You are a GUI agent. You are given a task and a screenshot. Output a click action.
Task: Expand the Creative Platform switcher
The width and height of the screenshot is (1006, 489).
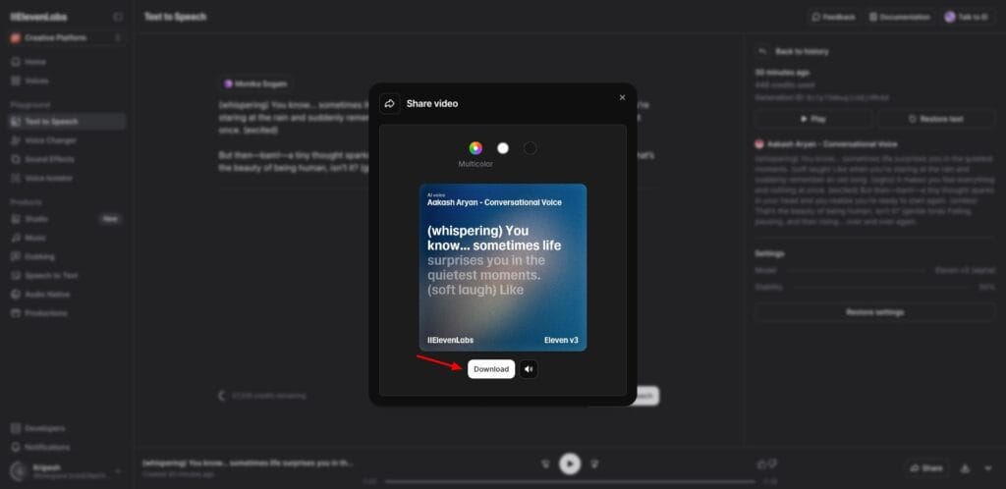click(67, 38)
